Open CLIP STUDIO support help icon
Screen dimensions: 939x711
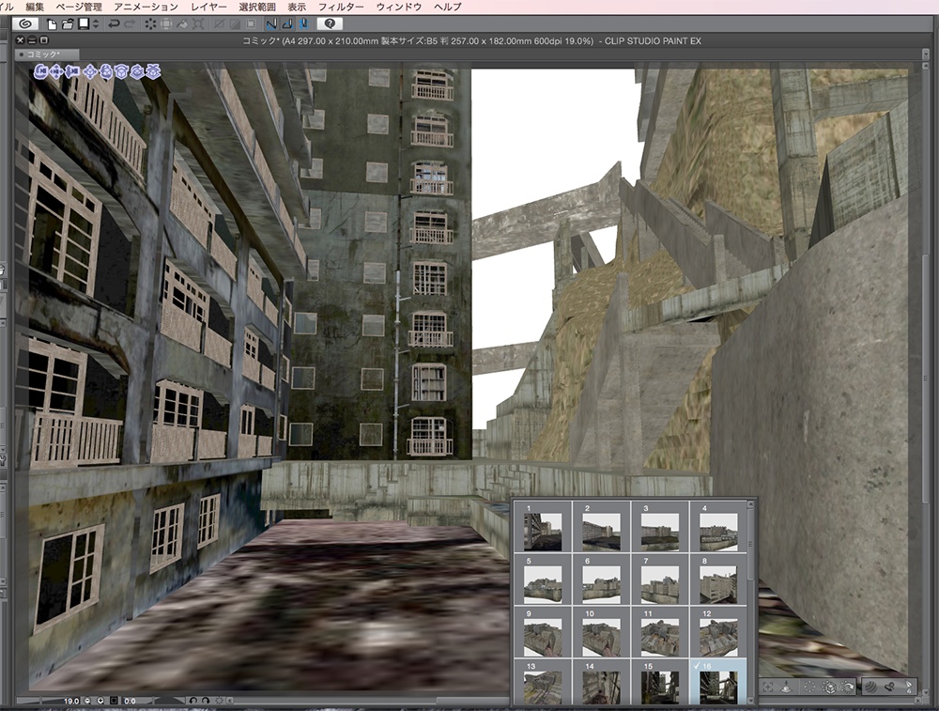click(x=330, y=24)
